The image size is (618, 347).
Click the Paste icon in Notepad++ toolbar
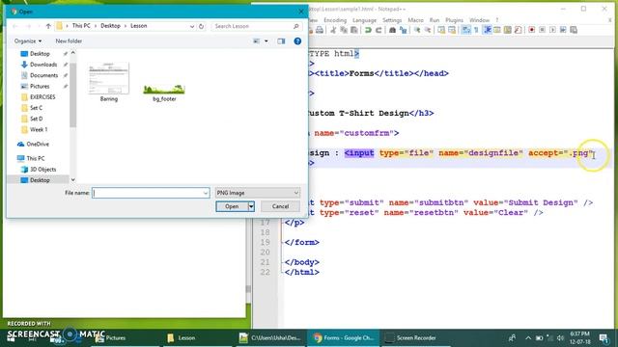(354, 30)
